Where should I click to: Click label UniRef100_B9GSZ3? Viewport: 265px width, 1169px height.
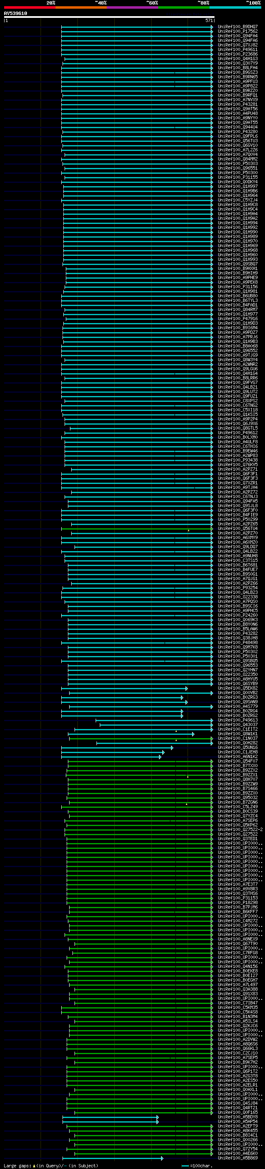coord(238,72)
